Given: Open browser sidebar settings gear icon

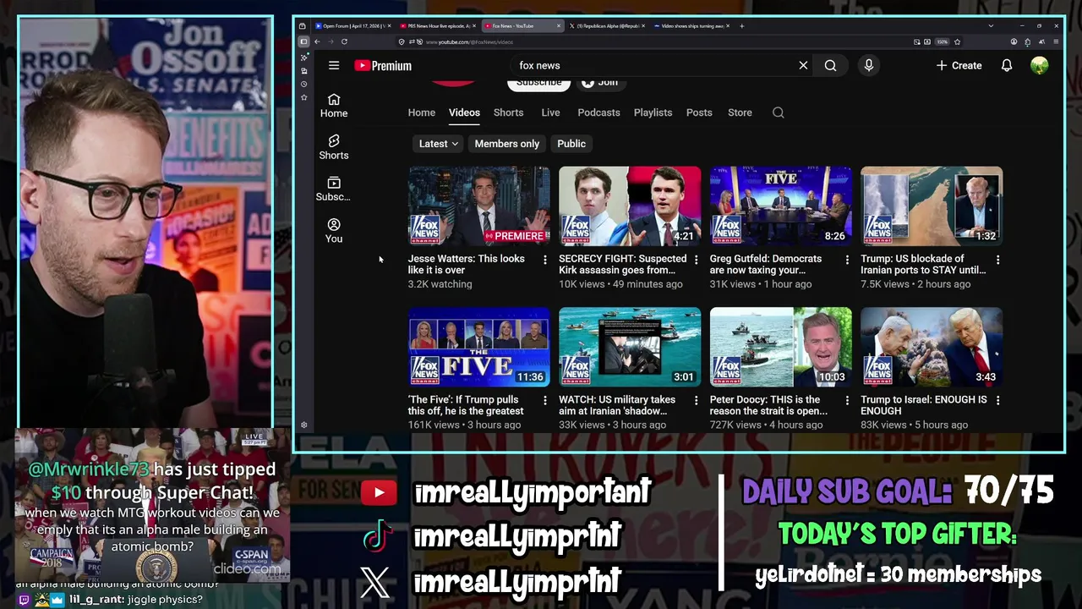Looking at the screenshot, I should (x=303, y=425).
